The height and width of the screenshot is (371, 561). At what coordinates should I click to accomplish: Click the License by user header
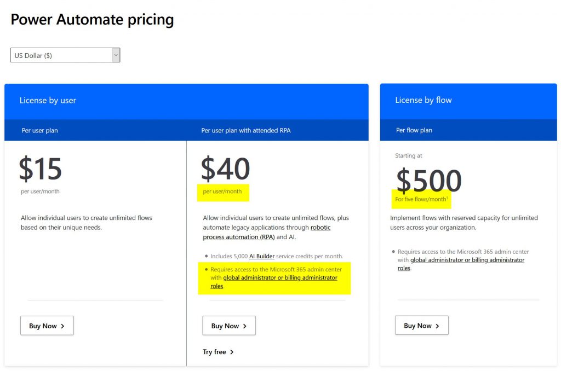click(x=48, y=101)
